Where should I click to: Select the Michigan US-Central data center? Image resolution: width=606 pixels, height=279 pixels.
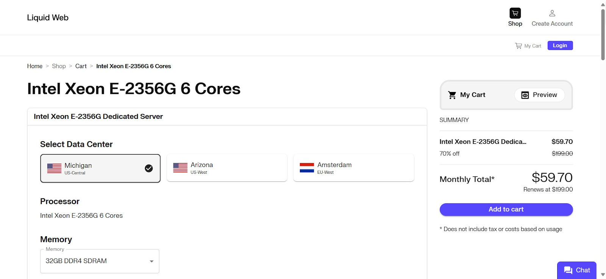coord(100,168)
